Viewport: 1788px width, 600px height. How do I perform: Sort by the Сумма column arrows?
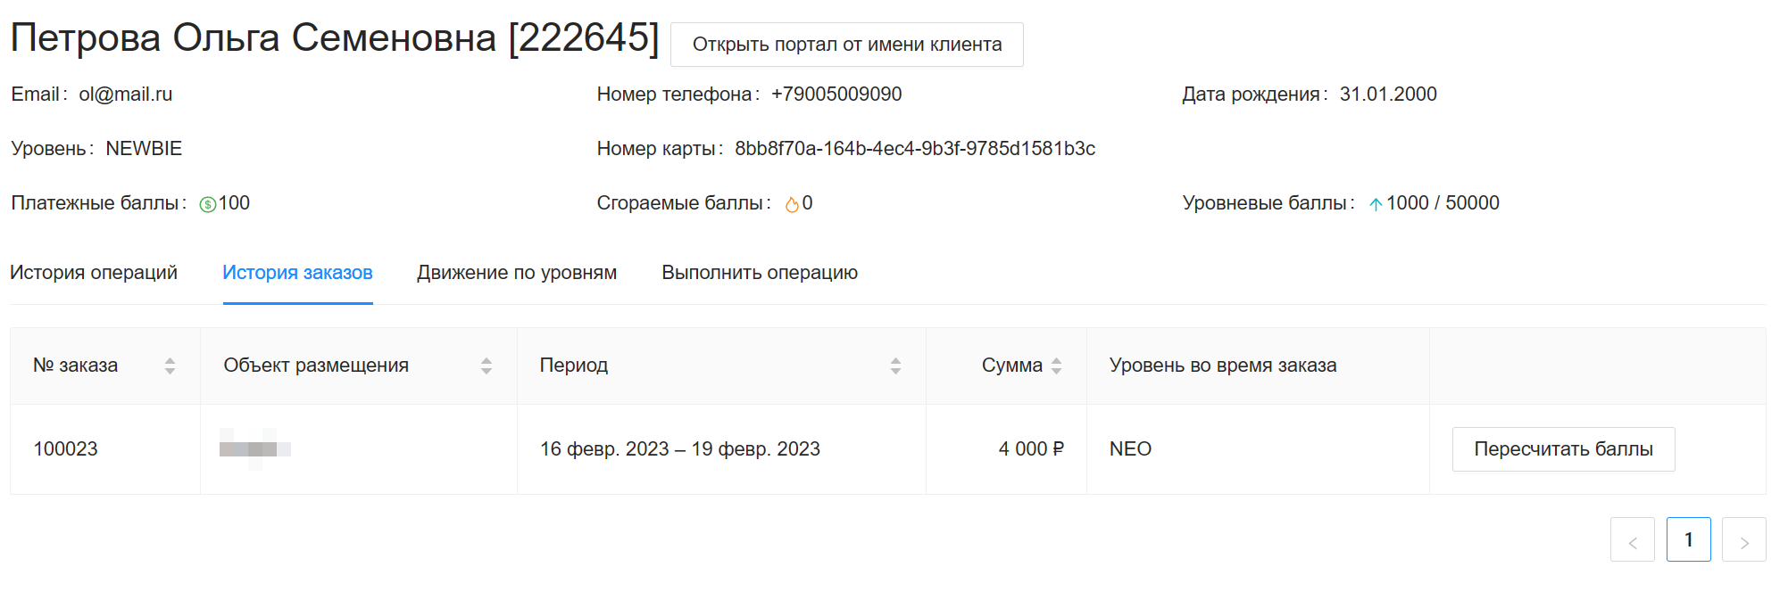point(1056,366)
